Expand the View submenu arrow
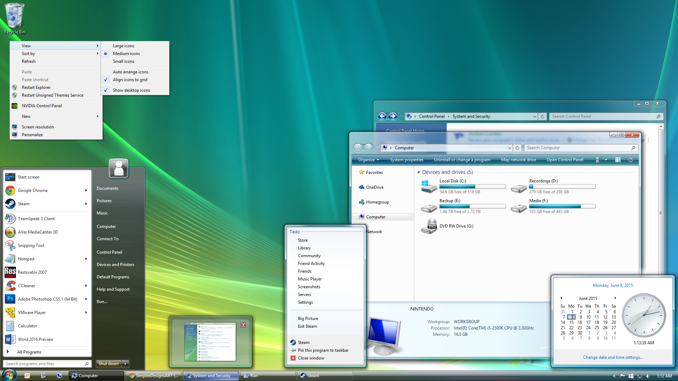 [97, 45]
